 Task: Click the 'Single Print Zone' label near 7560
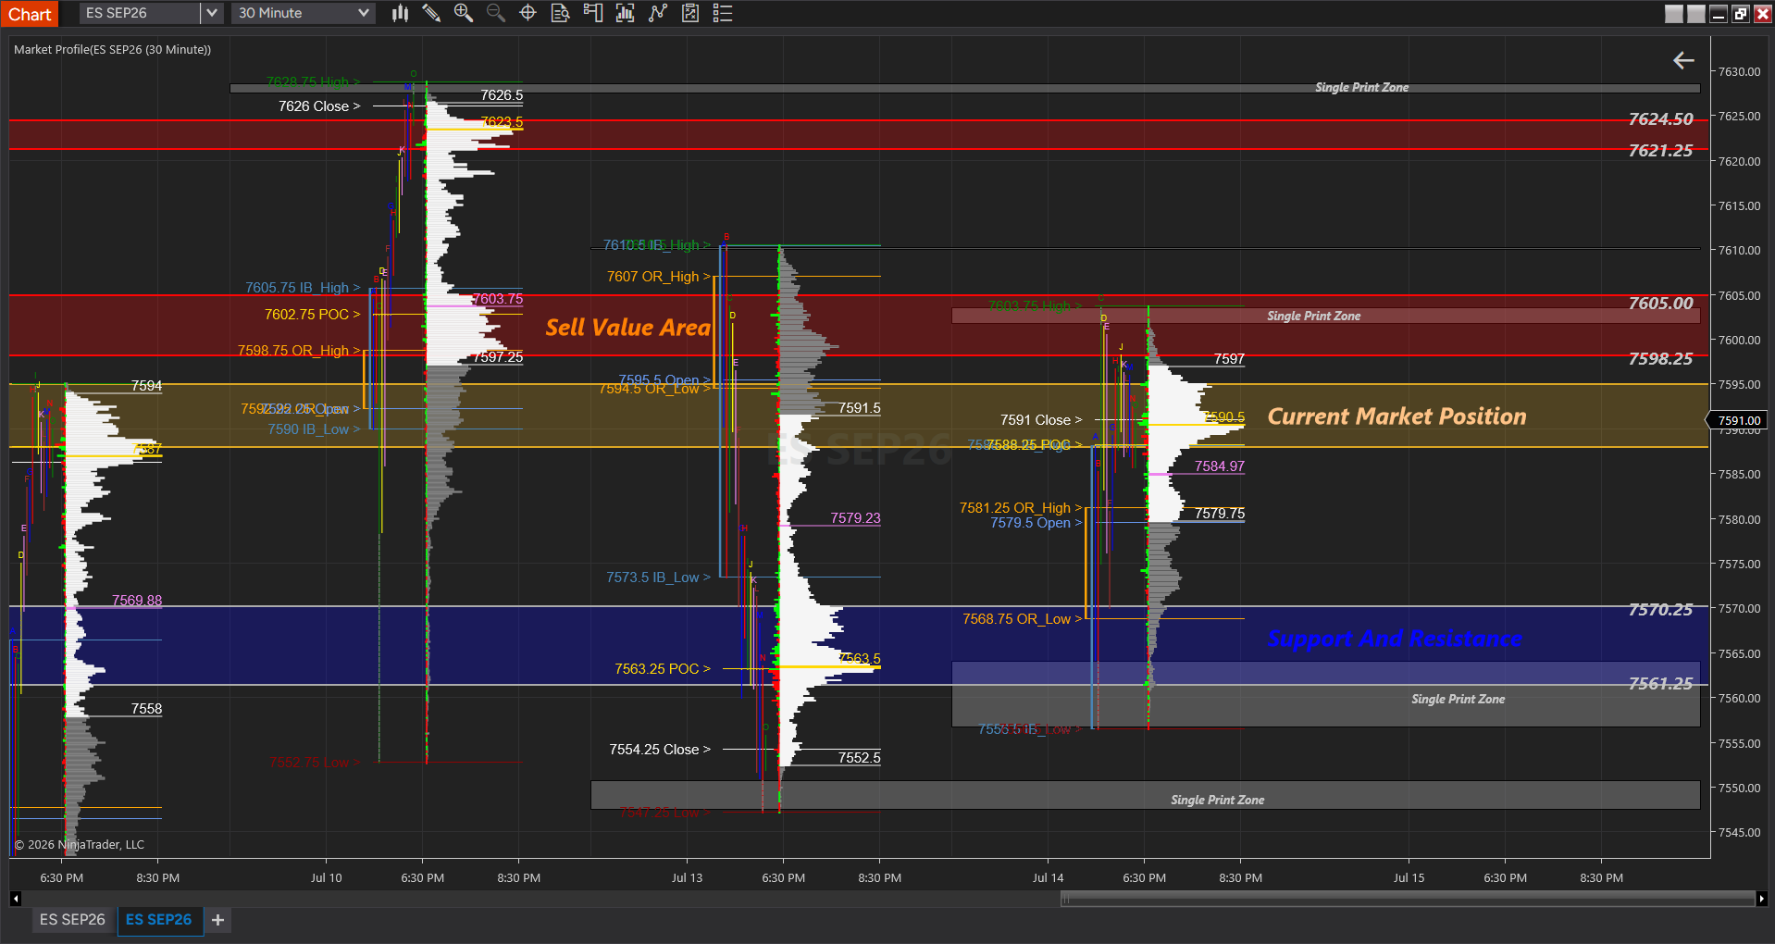tap(1458, 700)
